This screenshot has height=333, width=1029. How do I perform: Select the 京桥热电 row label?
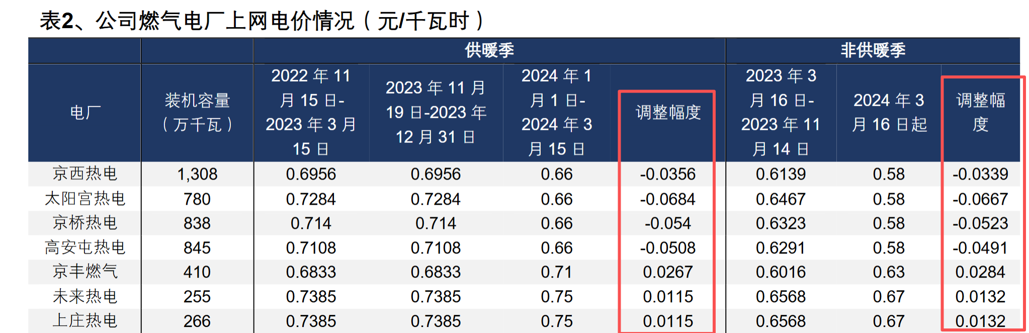tap(85, 223)
